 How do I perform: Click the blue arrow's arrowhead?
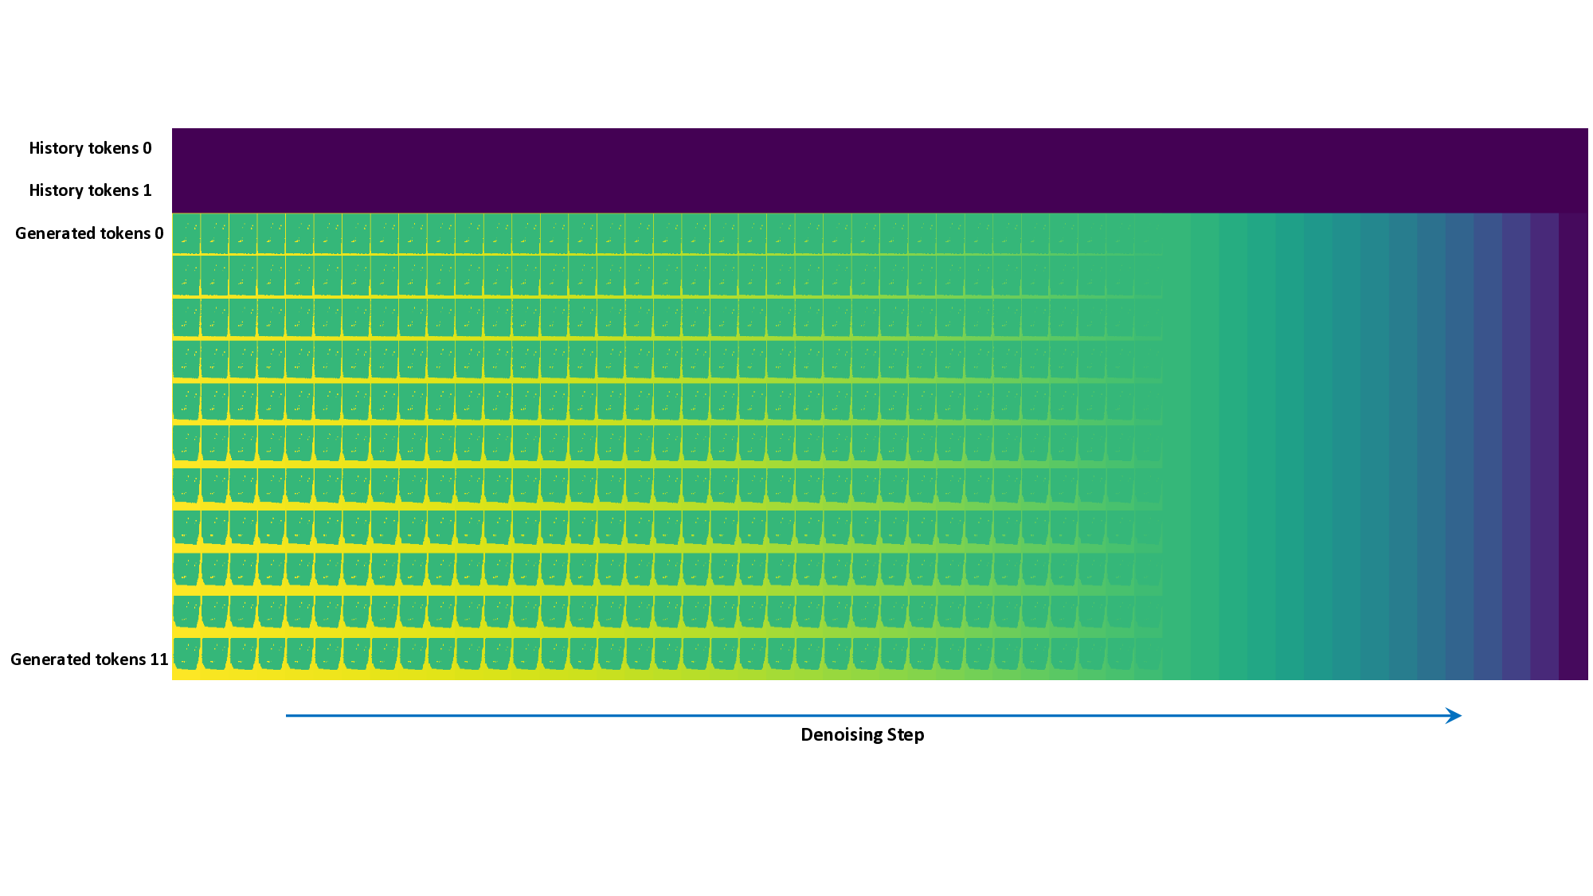[x=1454, y=715]
